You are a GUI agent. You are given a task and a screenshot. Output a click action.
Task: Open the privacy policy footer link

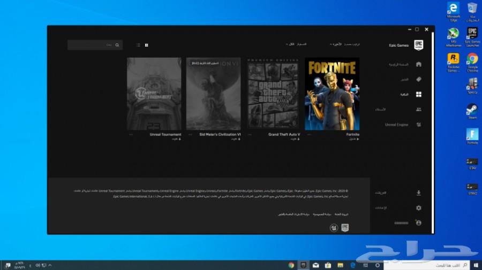[x=322, y=214]
